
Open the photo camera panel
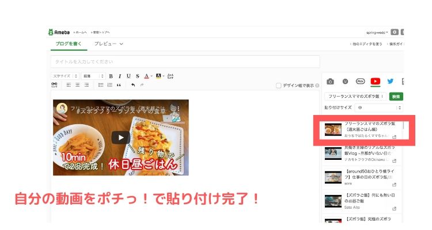pos(330,82)
